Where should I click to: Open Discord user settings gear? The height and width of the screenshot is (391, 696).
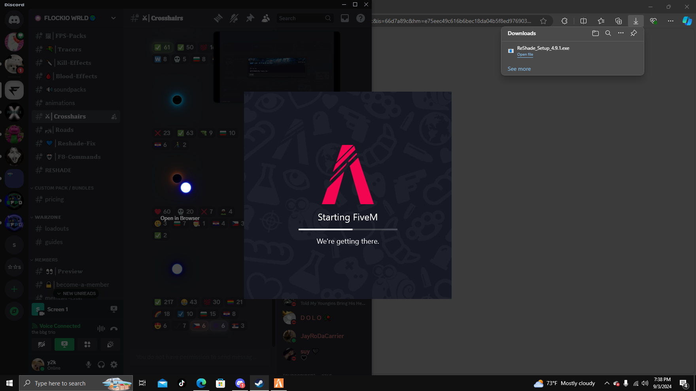tap(114, 365)
